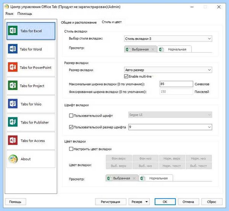Viewport: 229px width, 211px height.
Task: Open the Выбор стиля вкладок dropdown
Action: (168, 38)
